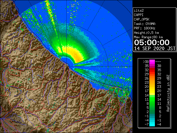Click the "ilts2" label in info box

point(139,11)
